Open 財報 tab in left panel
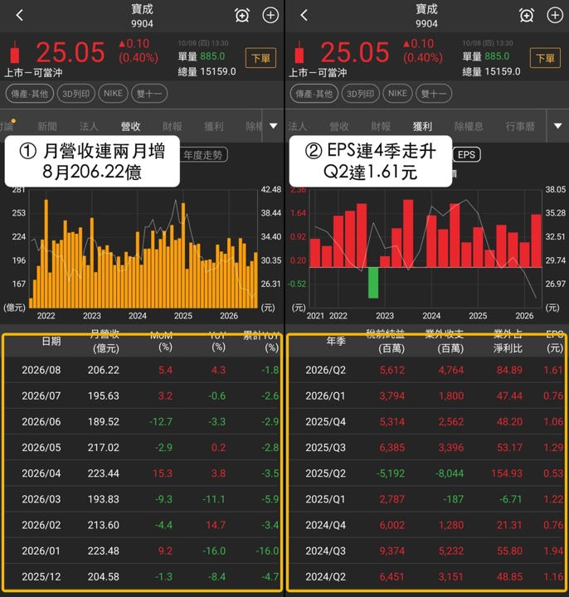569x597 pixels. click(173, 126)
